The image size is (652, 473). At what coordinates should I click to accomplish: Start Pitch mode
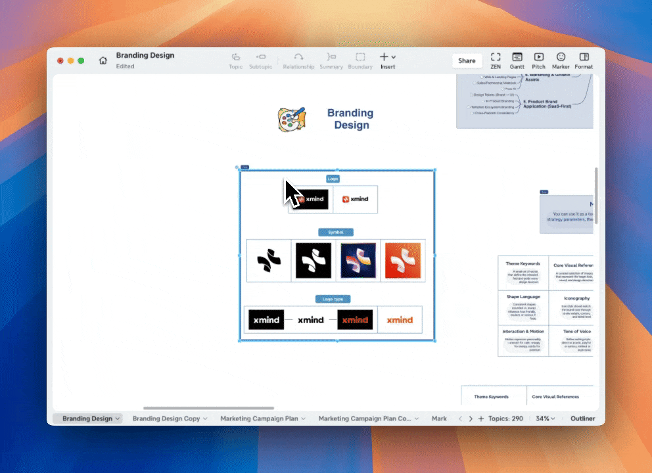pyautogui.click(x=538, y=60)
